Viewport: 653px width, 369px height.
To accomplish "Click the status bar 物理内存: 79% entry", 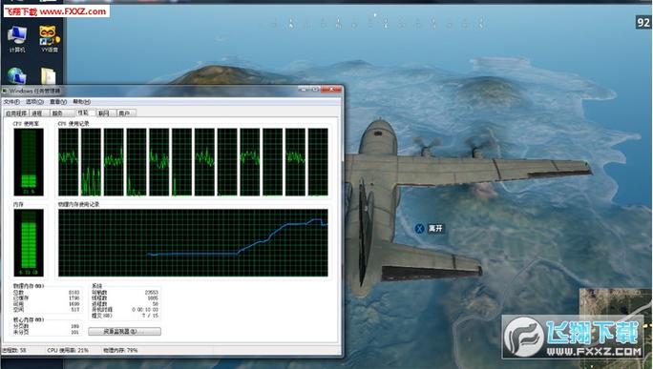I will click(121, 350).
